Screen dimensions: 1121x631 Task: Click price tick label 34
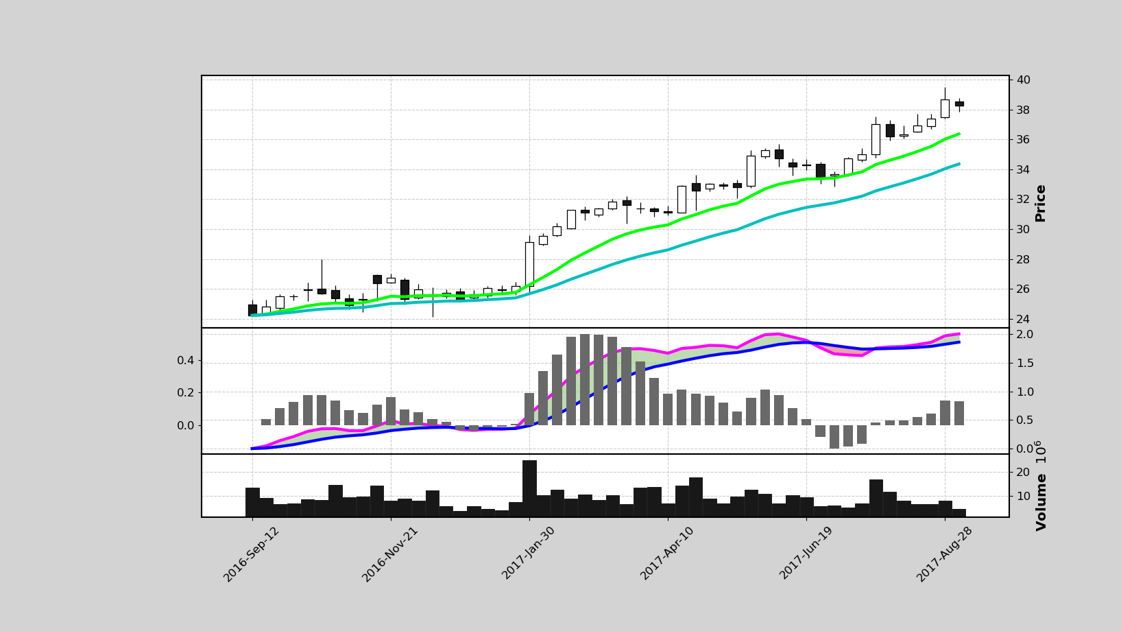pyautogui.click(x=1023, y=170)
